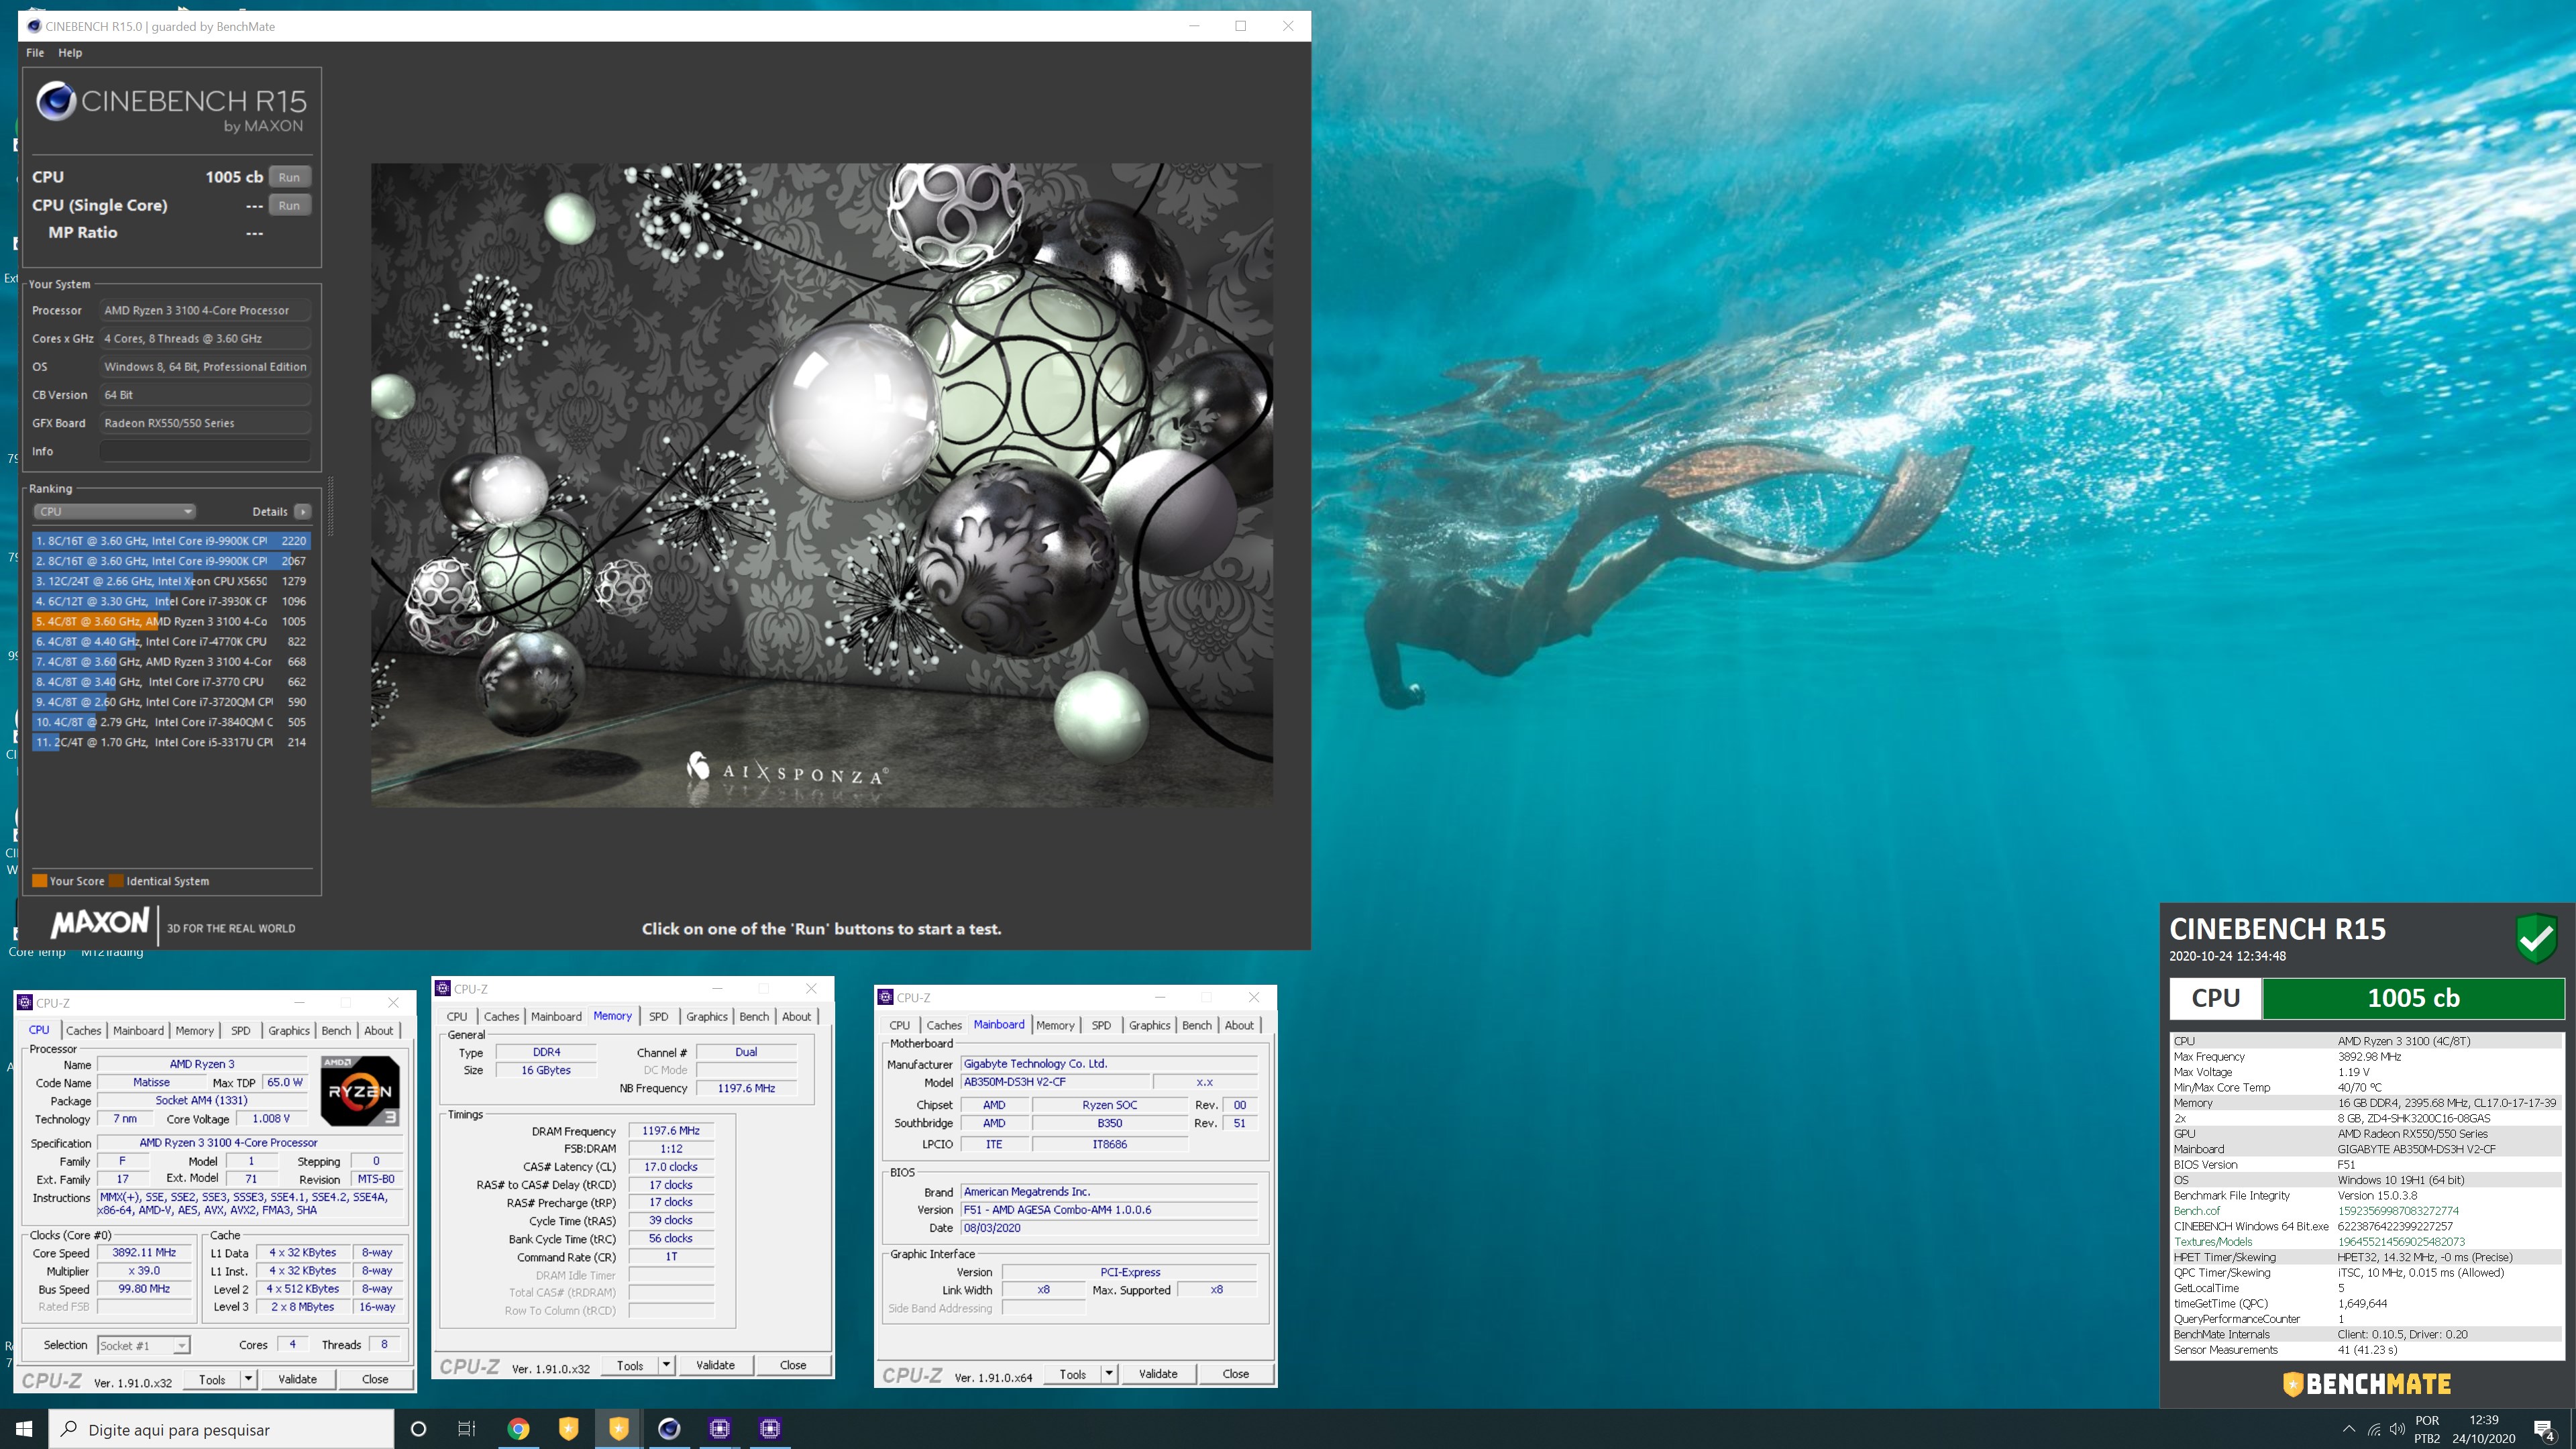Click the taskbar search box
The image size is (2576, 1449).
[222, 1429]
